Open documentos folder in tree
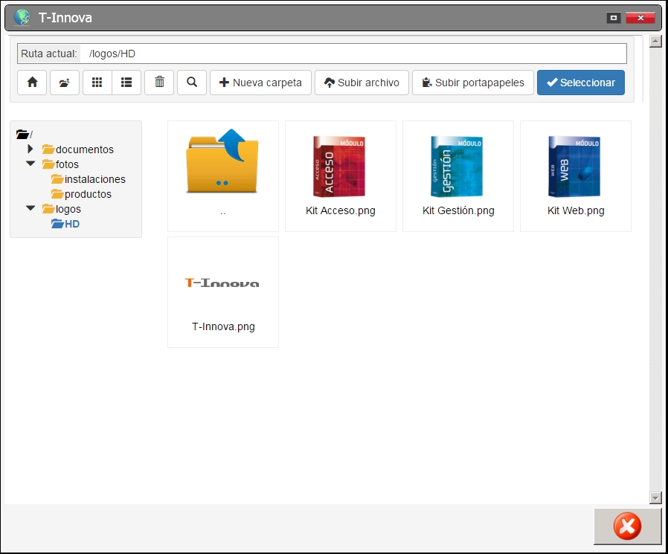The width and height of the screenshot is (668, 554). [x=78, y=149]
